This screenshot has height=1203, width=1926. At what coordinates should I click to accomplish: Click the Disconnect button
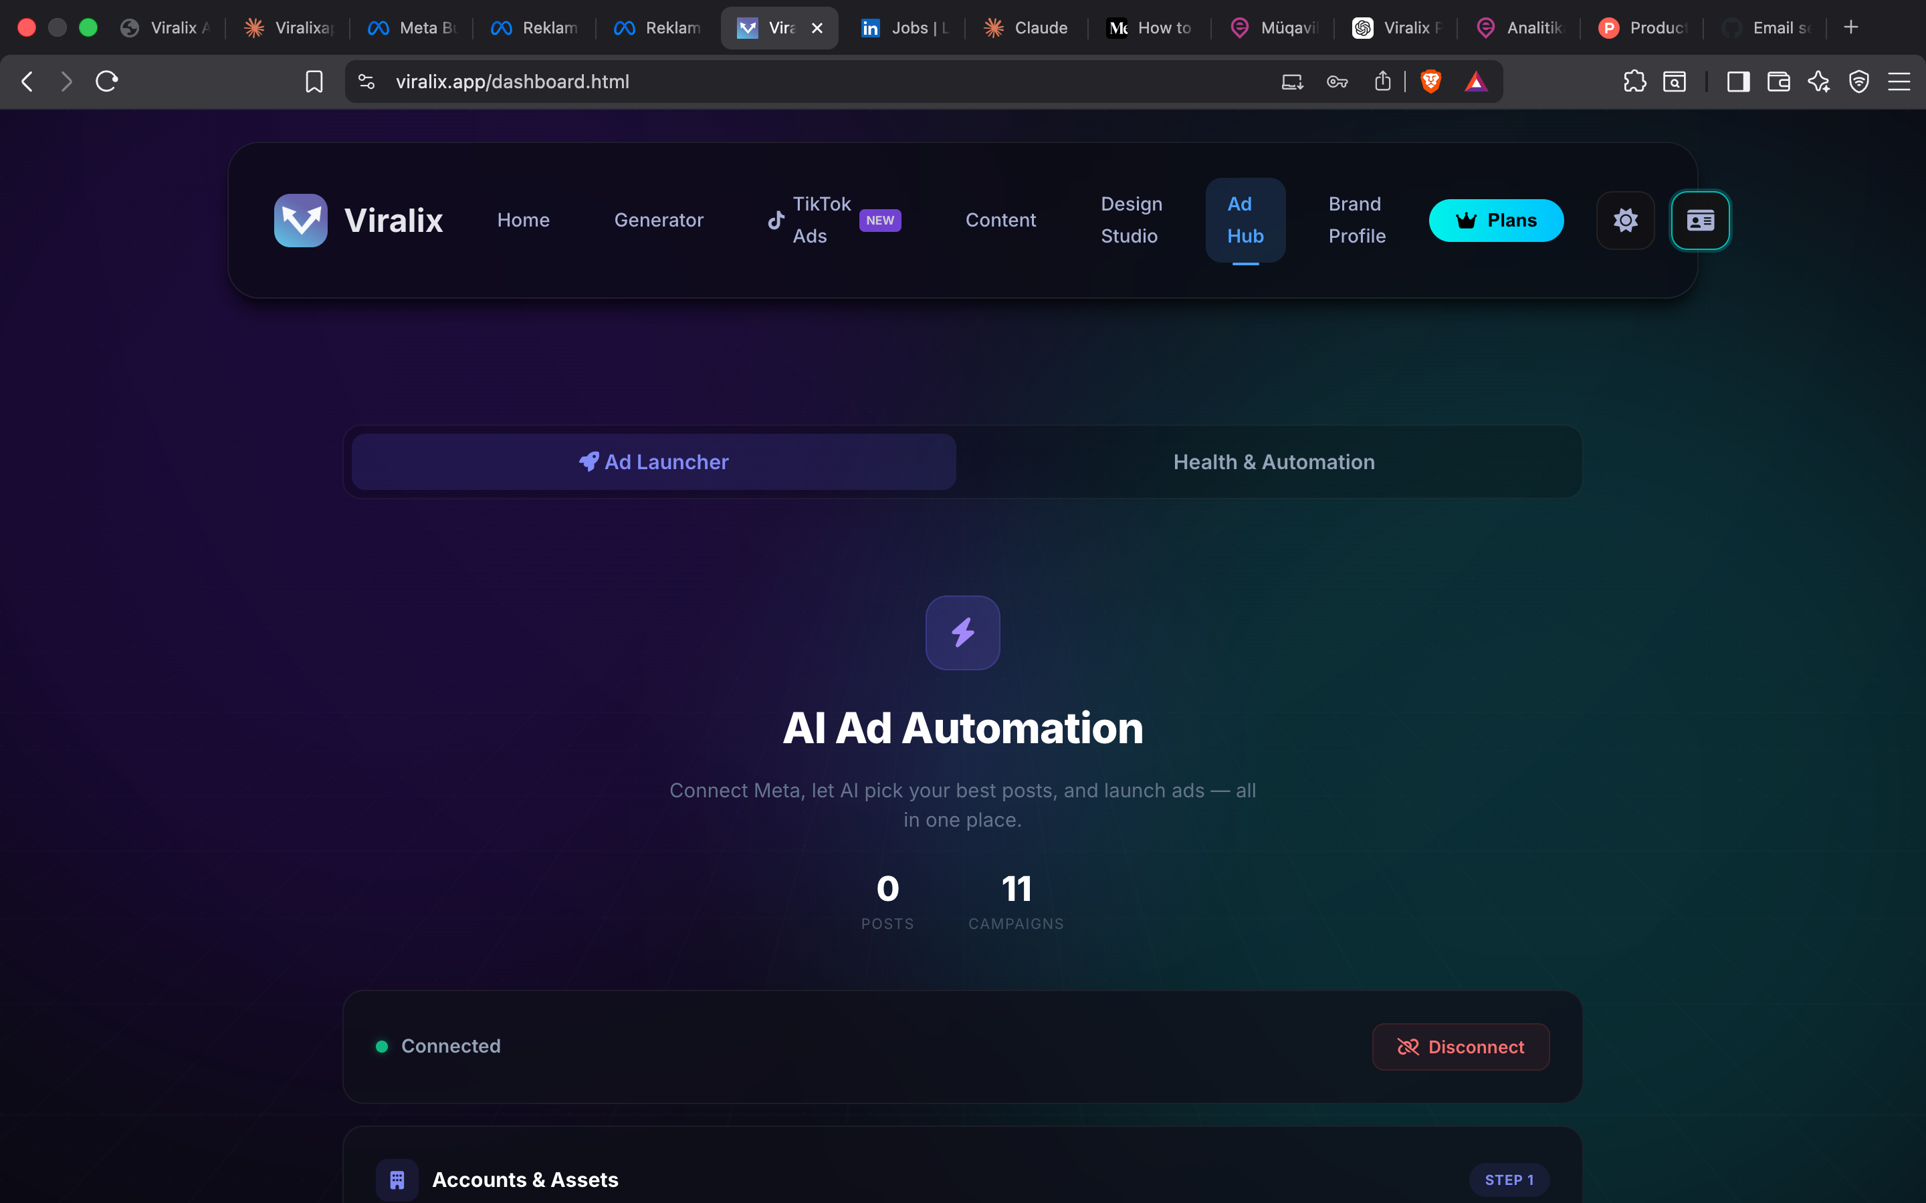(1461, 1046)
